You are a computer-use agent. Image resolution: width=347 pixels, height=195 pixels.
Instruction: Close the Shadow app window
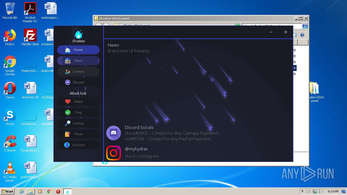(x=286, y=32)
